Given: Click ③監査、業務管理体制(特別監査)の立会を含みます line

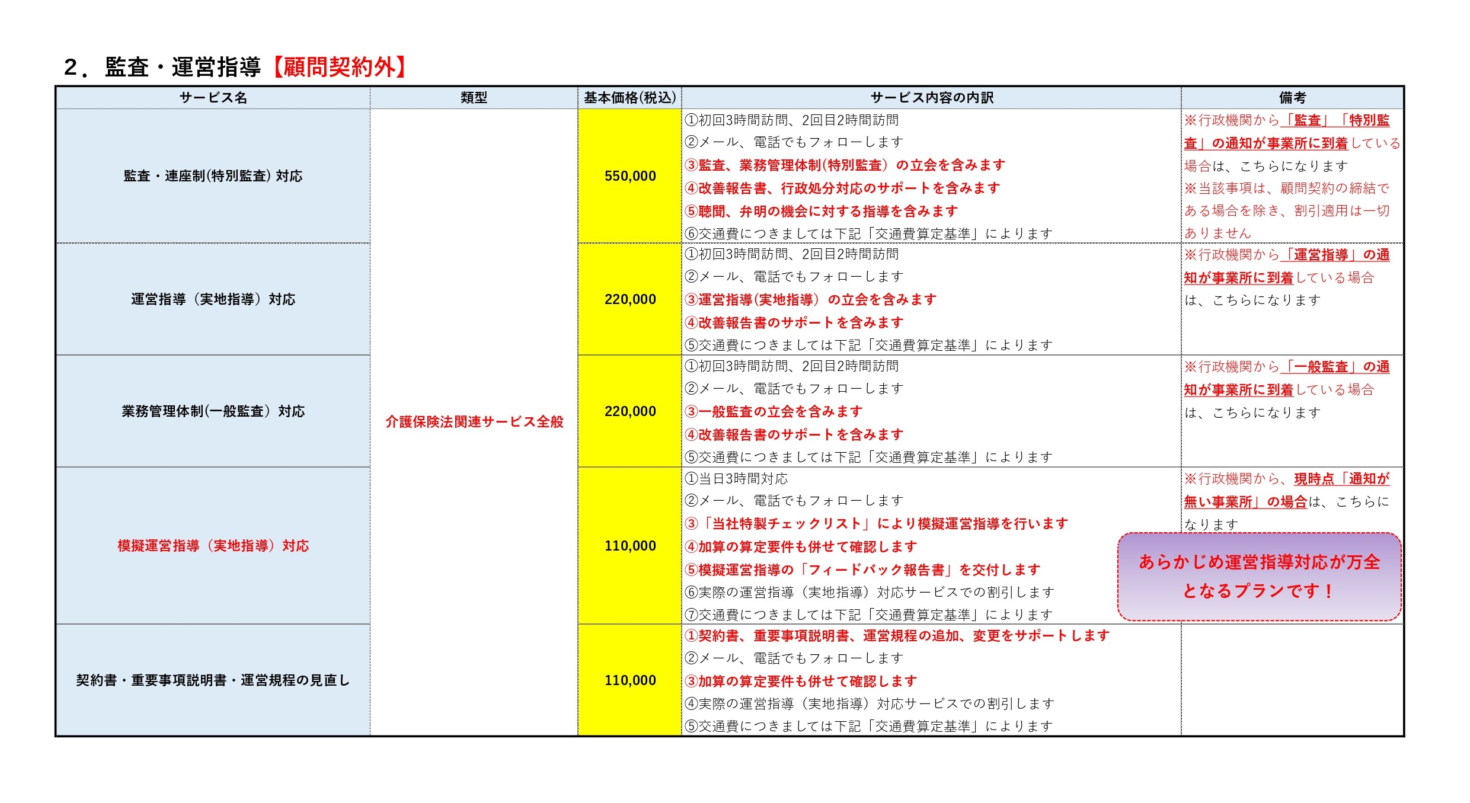Looking at the screenshot, I should point(845,165).
